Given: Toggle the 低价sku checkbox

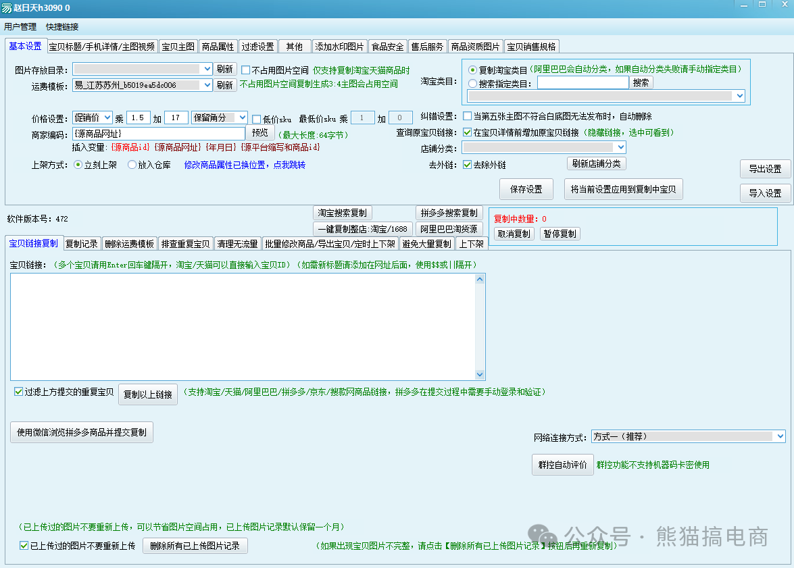Looking at the screenshot, I should (257, 119).
